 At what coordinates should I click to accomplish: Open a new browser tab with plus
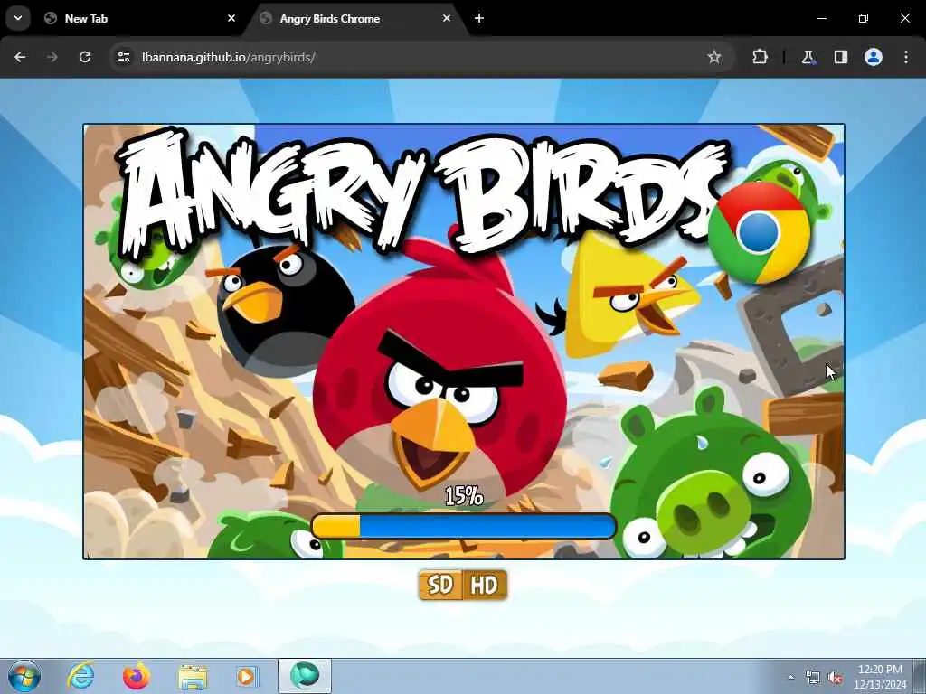point(479,18)
